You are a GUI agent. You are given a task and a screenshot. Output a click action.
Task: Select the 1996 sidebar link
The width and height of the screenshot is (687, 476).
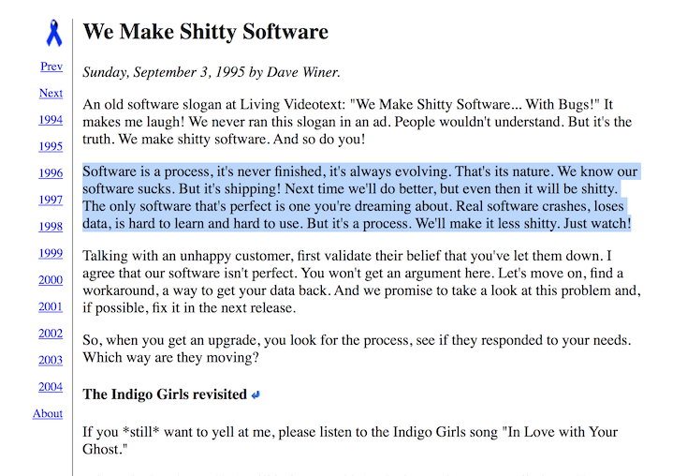point(51,173)
